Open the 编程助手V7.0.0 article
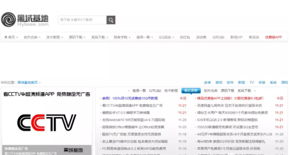 [x=126, y=113]
